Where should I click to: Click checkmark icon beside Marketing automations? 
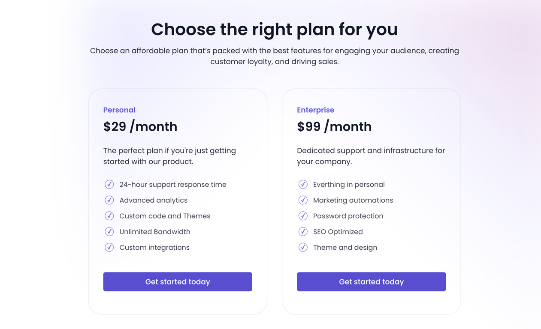click(x=303, y=200)
